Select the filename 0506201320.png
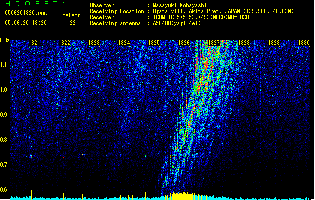 tap(26, 13)
